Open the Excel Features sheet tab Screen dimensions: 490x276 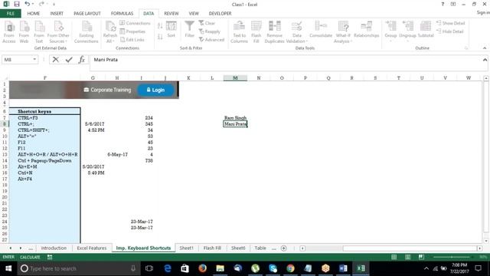92,248
